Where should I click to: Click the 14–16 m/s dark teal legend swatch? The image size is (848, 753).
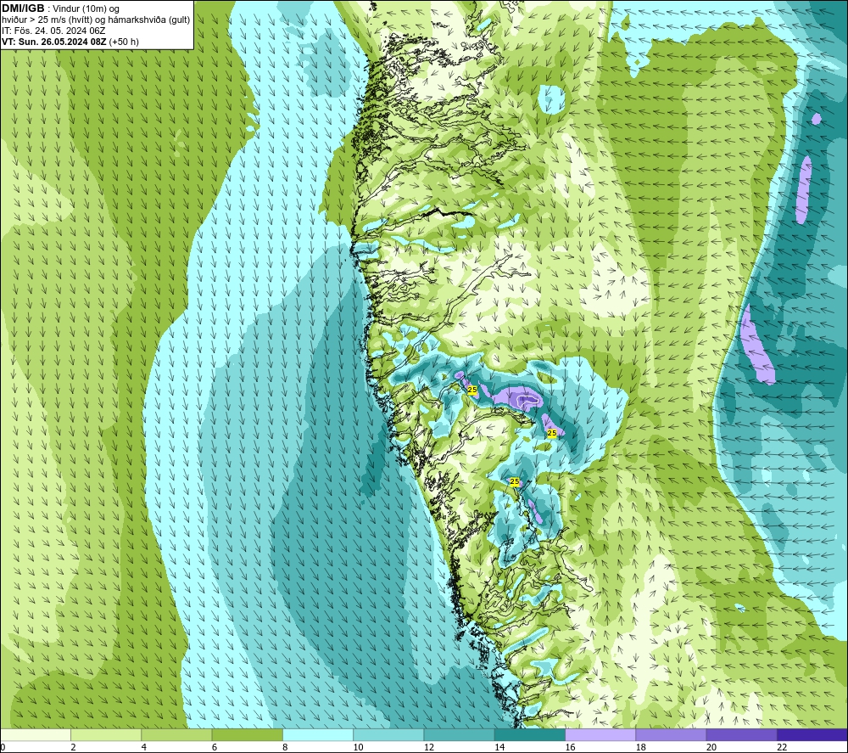pos(530,734)
